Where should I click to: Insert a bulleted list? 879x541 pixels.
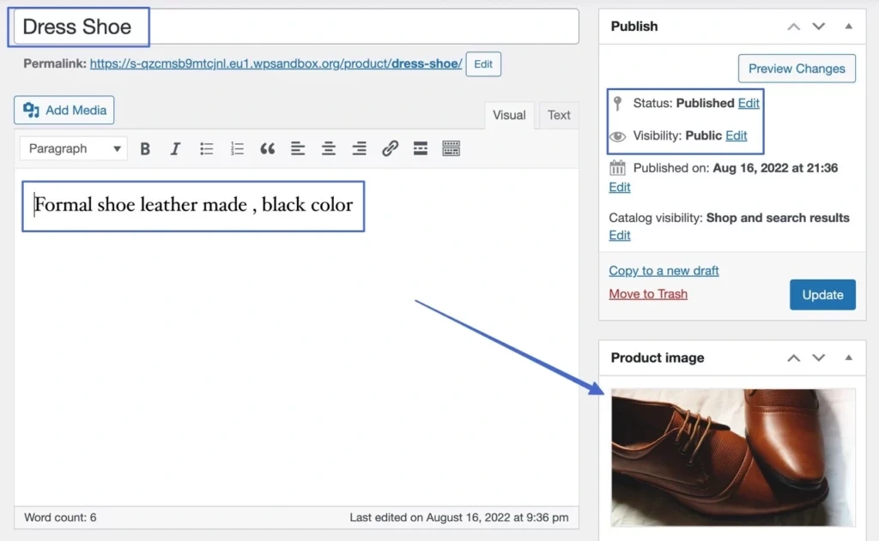206,149
